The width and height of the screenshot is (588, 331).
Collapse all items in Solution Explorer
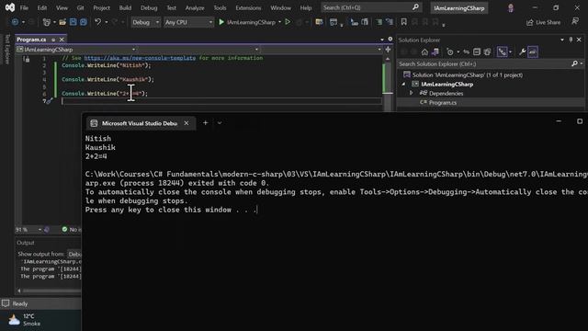pyautogui.click(x=477, y=52)
